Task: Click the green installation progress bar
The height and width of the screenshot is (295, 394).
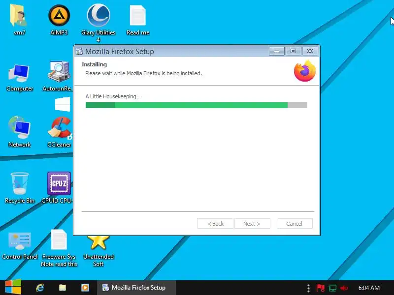Action: pyautogui.click(x=196, y=105)
